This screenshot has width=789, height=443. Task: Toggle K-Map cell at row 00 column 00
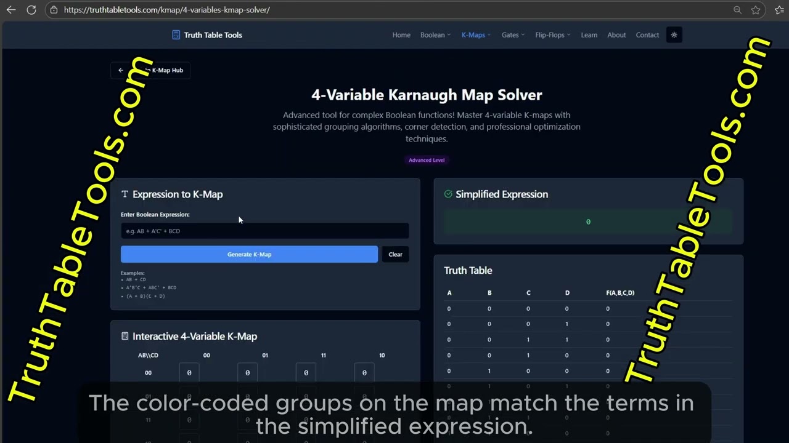pyautogui.click(x=189, y=372)
